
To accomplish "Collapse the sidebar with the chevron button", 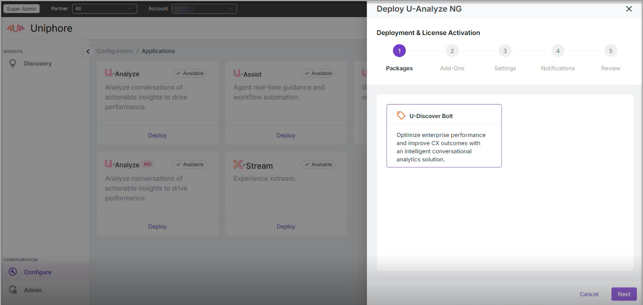I will 88,51.
